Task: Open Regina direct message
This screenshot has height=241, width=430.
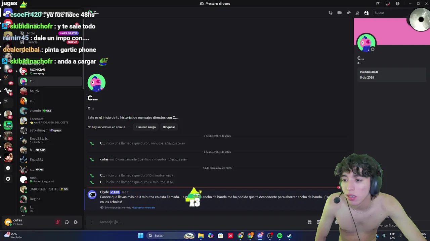Action: pyautogui.click(x=50, y=199)
